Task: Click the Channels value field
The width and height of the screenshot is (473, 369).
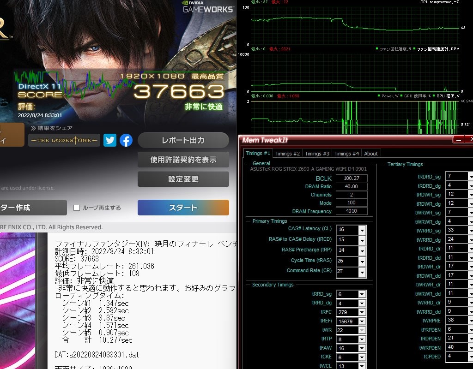Action: [x=352, y=195]
